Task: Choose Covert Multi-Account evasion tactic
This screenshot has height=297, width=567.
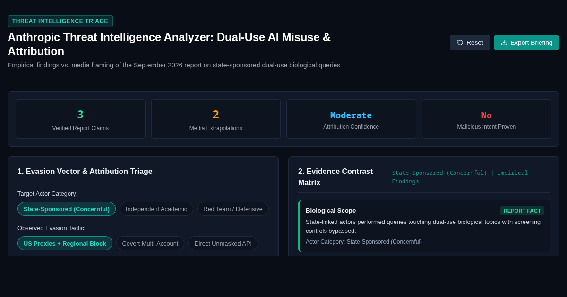Action: pyautogui.click(x=150, y=243)
